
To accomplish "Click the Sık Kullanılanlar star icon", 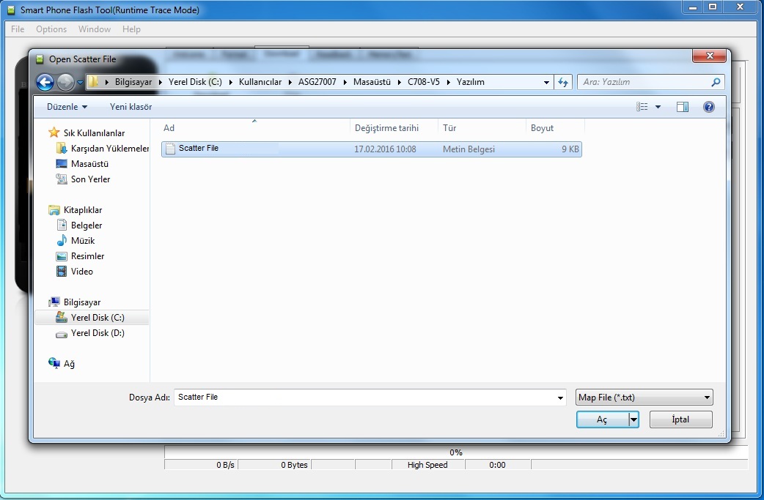I will pos(54,133).
